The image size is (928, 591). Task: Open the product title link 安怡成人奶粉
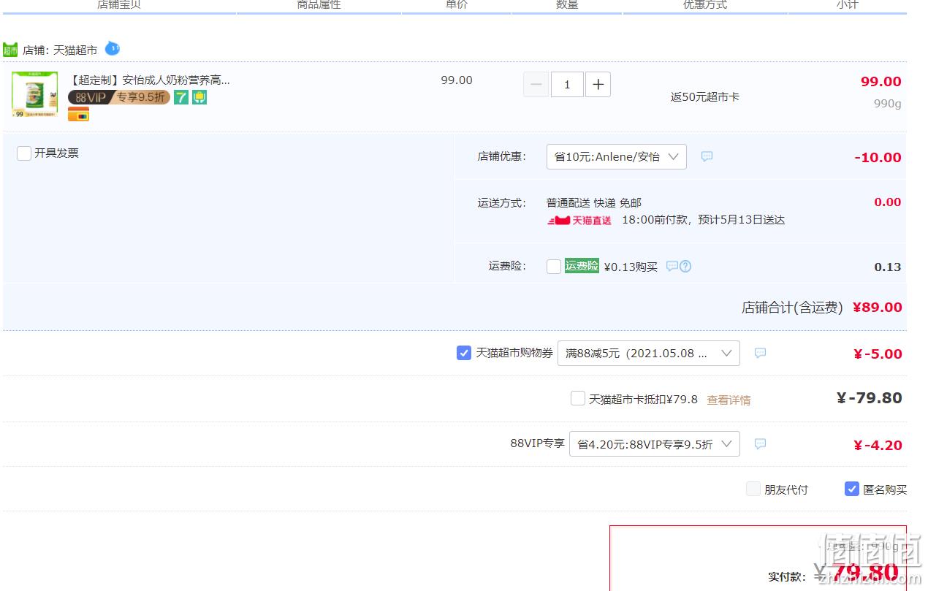point(150,80)
